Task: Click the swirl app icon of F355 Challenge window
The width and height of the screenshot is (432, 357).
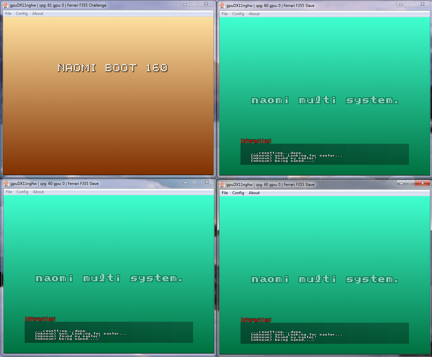Action: point(6,5)
